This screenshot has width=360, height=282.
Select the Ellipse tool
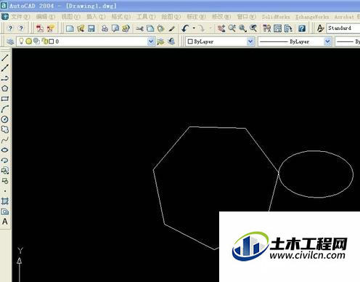[x=5, y=150]
